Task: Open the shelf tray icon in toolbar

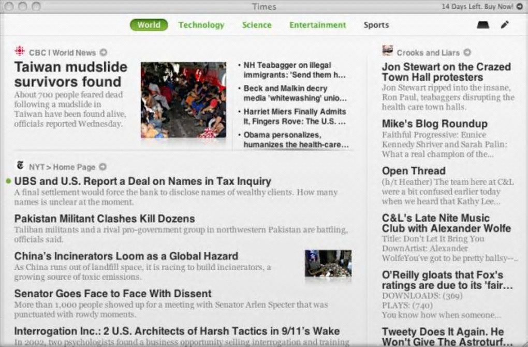Action: (483, 25)
